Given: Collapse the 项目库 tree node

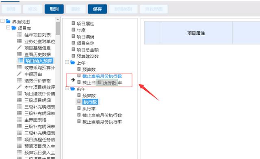Looking at the screenshot, I should (x=8, y=28).
